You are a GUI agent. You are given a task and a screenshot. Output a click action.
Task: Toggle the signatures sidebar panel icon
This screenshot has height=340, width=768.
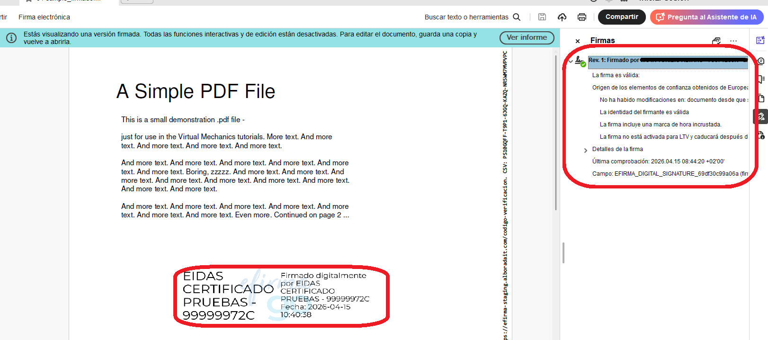click(760, 116)
